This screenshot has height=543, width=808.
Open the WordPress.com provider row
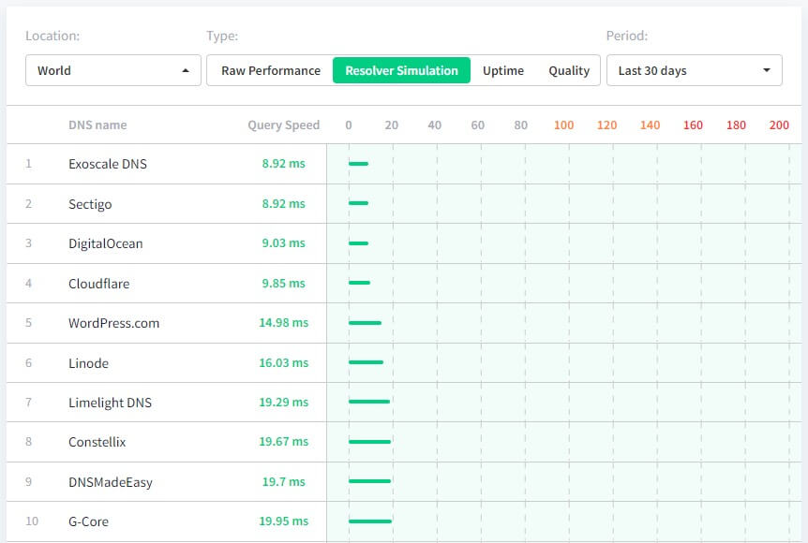click(404, 323)
